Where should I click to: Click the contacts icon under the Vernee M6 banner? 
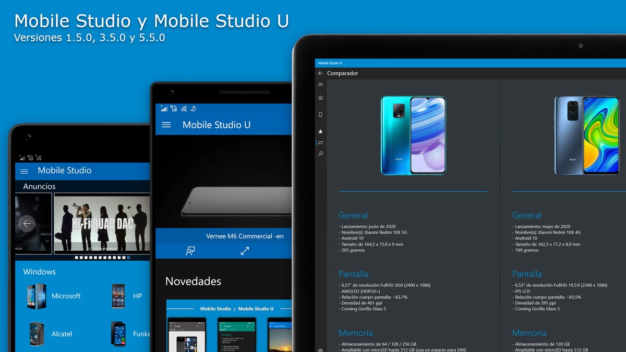click(191, 251)
